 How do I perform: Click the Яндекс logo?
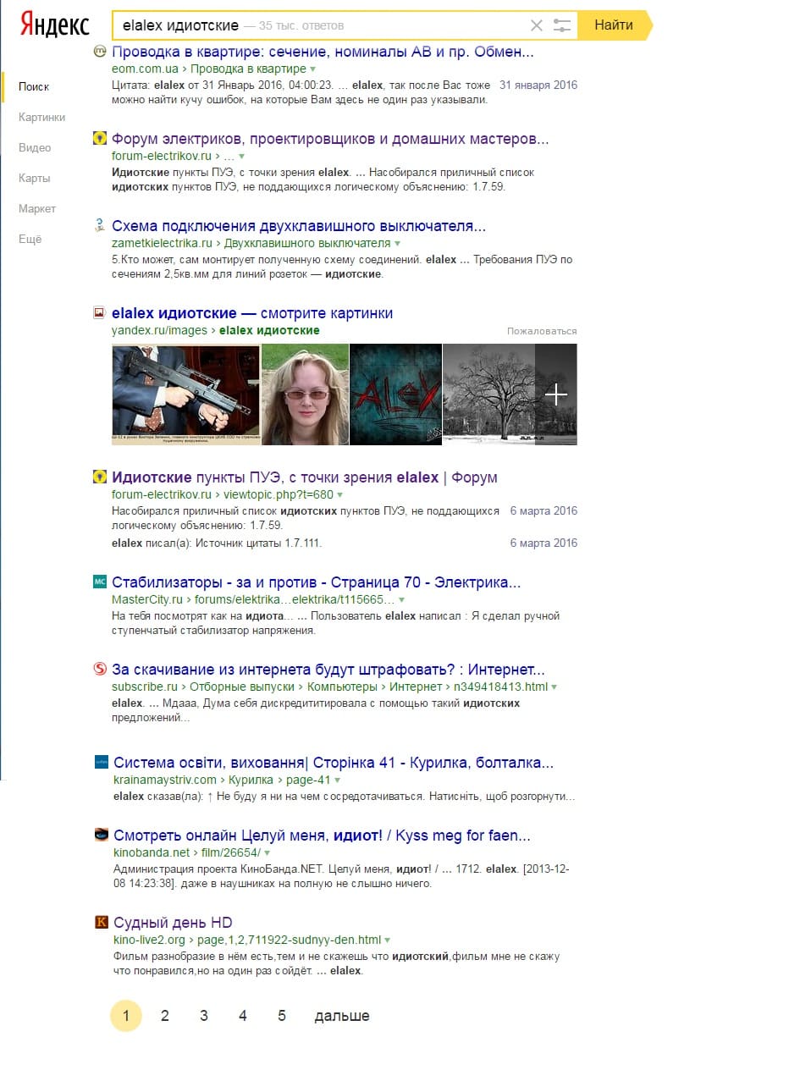54,25
